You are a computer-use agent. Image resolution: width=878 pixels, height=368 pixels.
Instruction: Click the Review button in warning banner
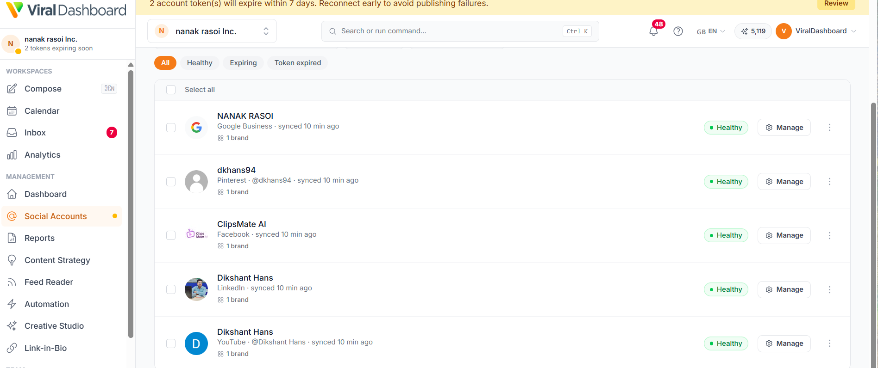click(x=836, y=4)
